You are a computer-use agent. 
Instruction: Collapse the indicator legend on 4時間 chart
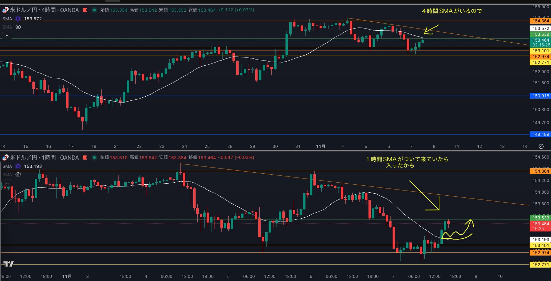coord(7,35)
